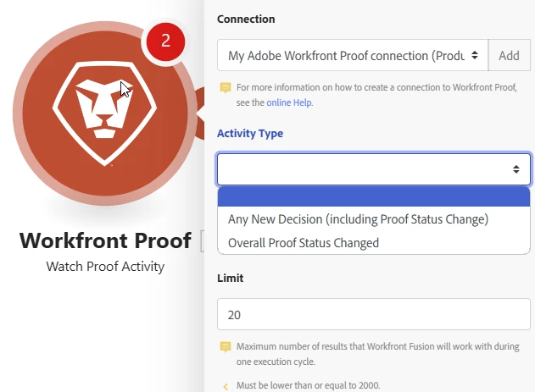This screenshot has width=535, height=392.
Task: Click the red badge showing number 2
Action: (165, 41)
